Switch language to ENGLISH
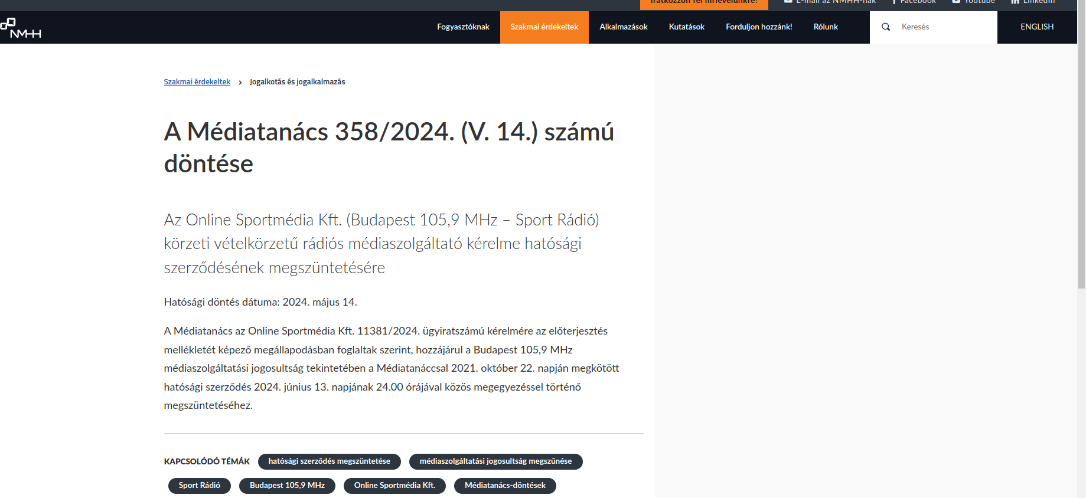Screen dimensions: 1086x498 [x=1036, y=27]
